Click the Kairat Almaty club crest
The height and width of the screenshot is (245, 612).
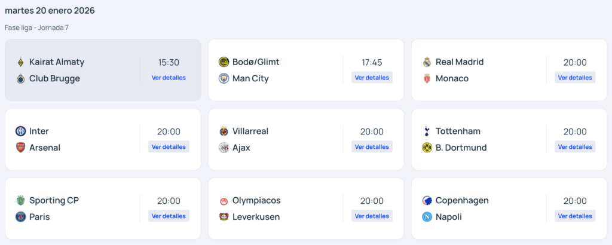(x=21, y=62)
